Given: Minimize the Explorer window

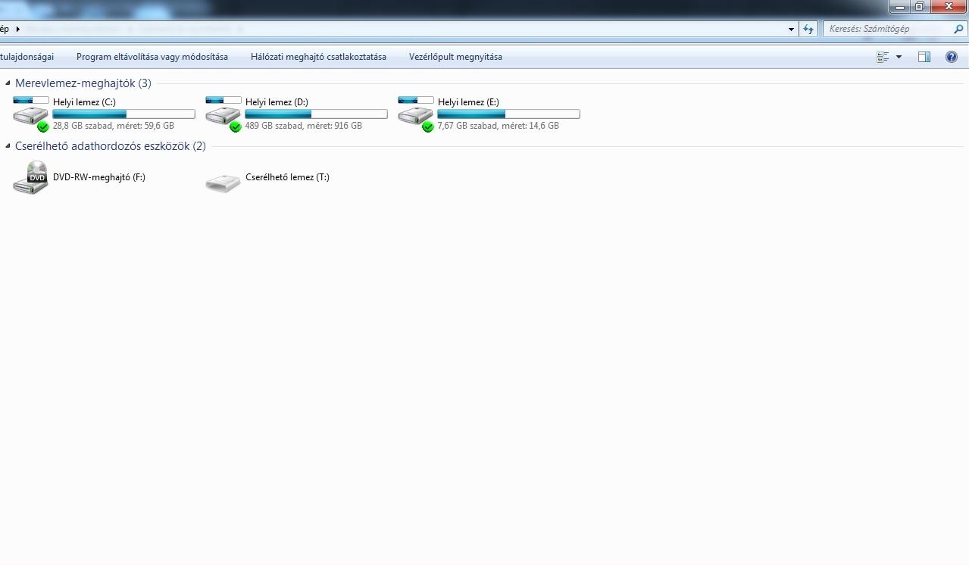Looking at the screenshot, I should (900, 6).
